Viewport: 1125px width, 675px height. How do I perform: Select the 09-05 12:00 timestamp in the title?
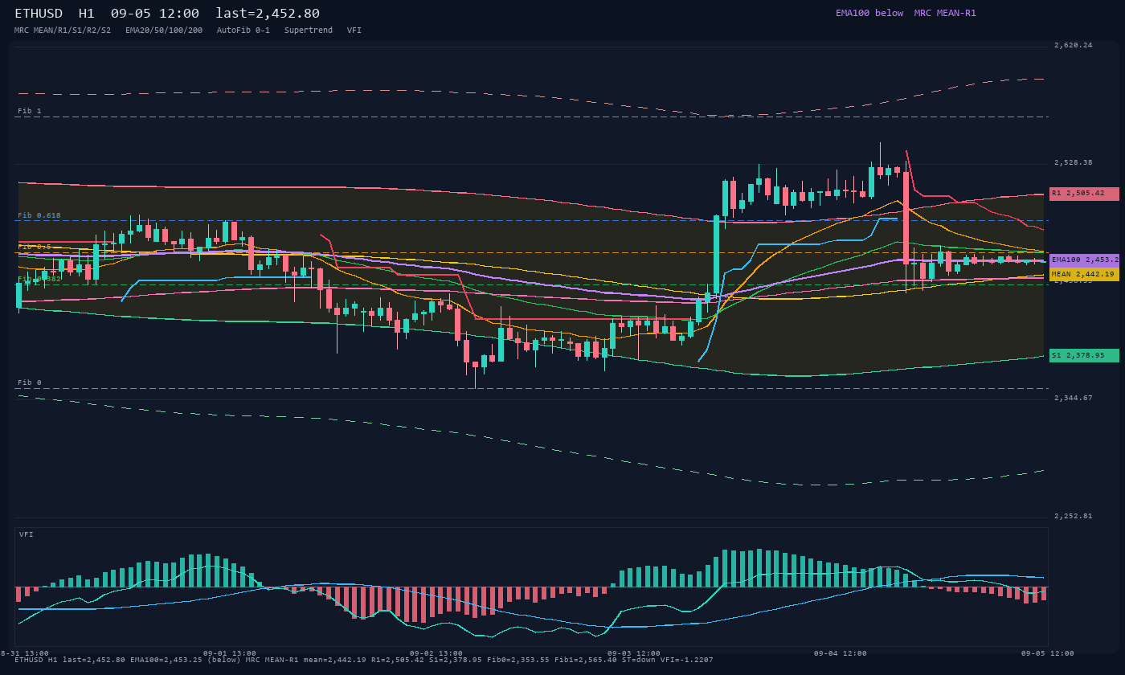pyautogui.click(x=155, y=14)
